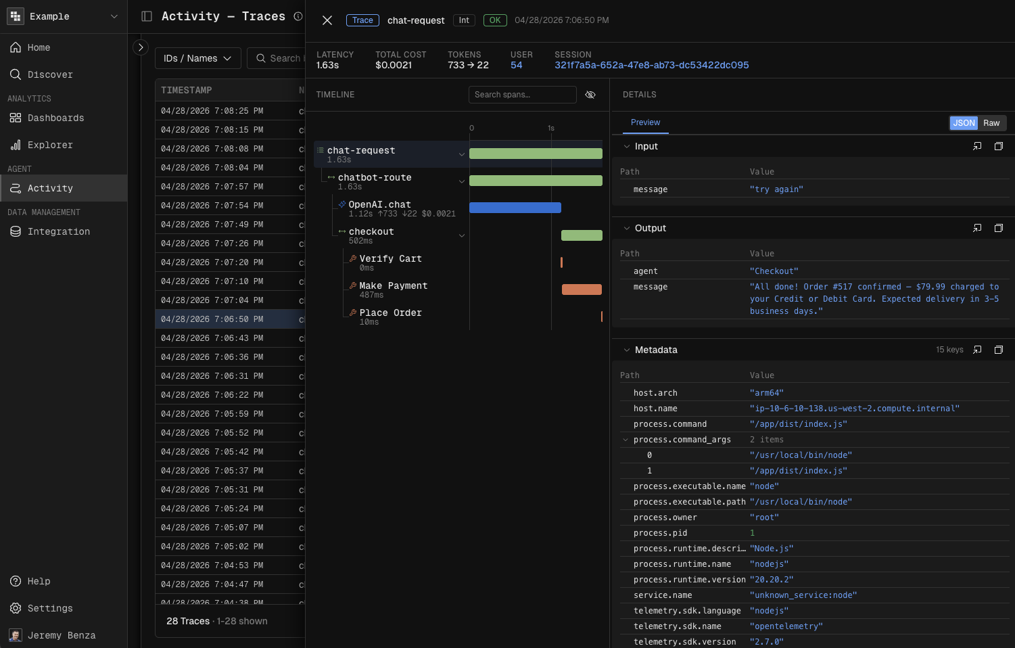Switch details view to JSON mode

[x=964, y=122]
